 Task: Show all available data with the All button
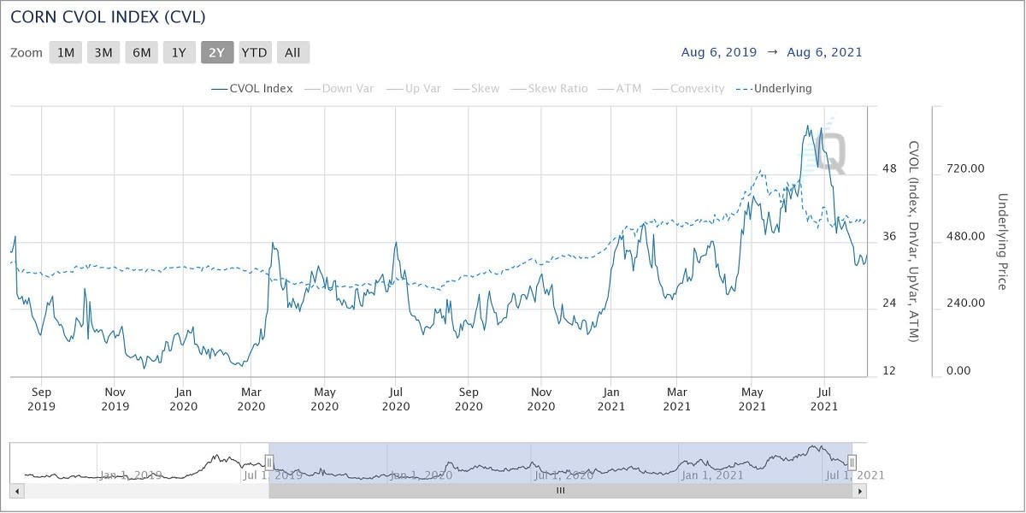(x=293, y=52)
